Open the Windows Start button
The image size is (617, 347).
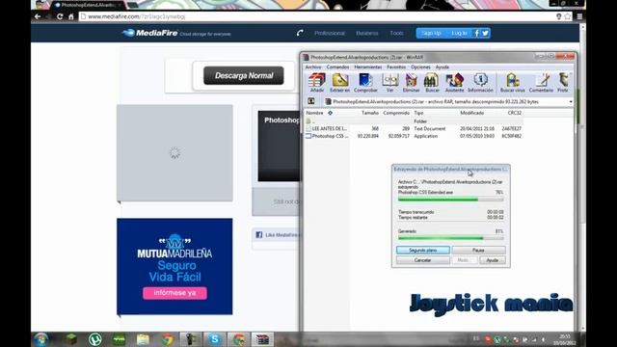tap(40, 339)
